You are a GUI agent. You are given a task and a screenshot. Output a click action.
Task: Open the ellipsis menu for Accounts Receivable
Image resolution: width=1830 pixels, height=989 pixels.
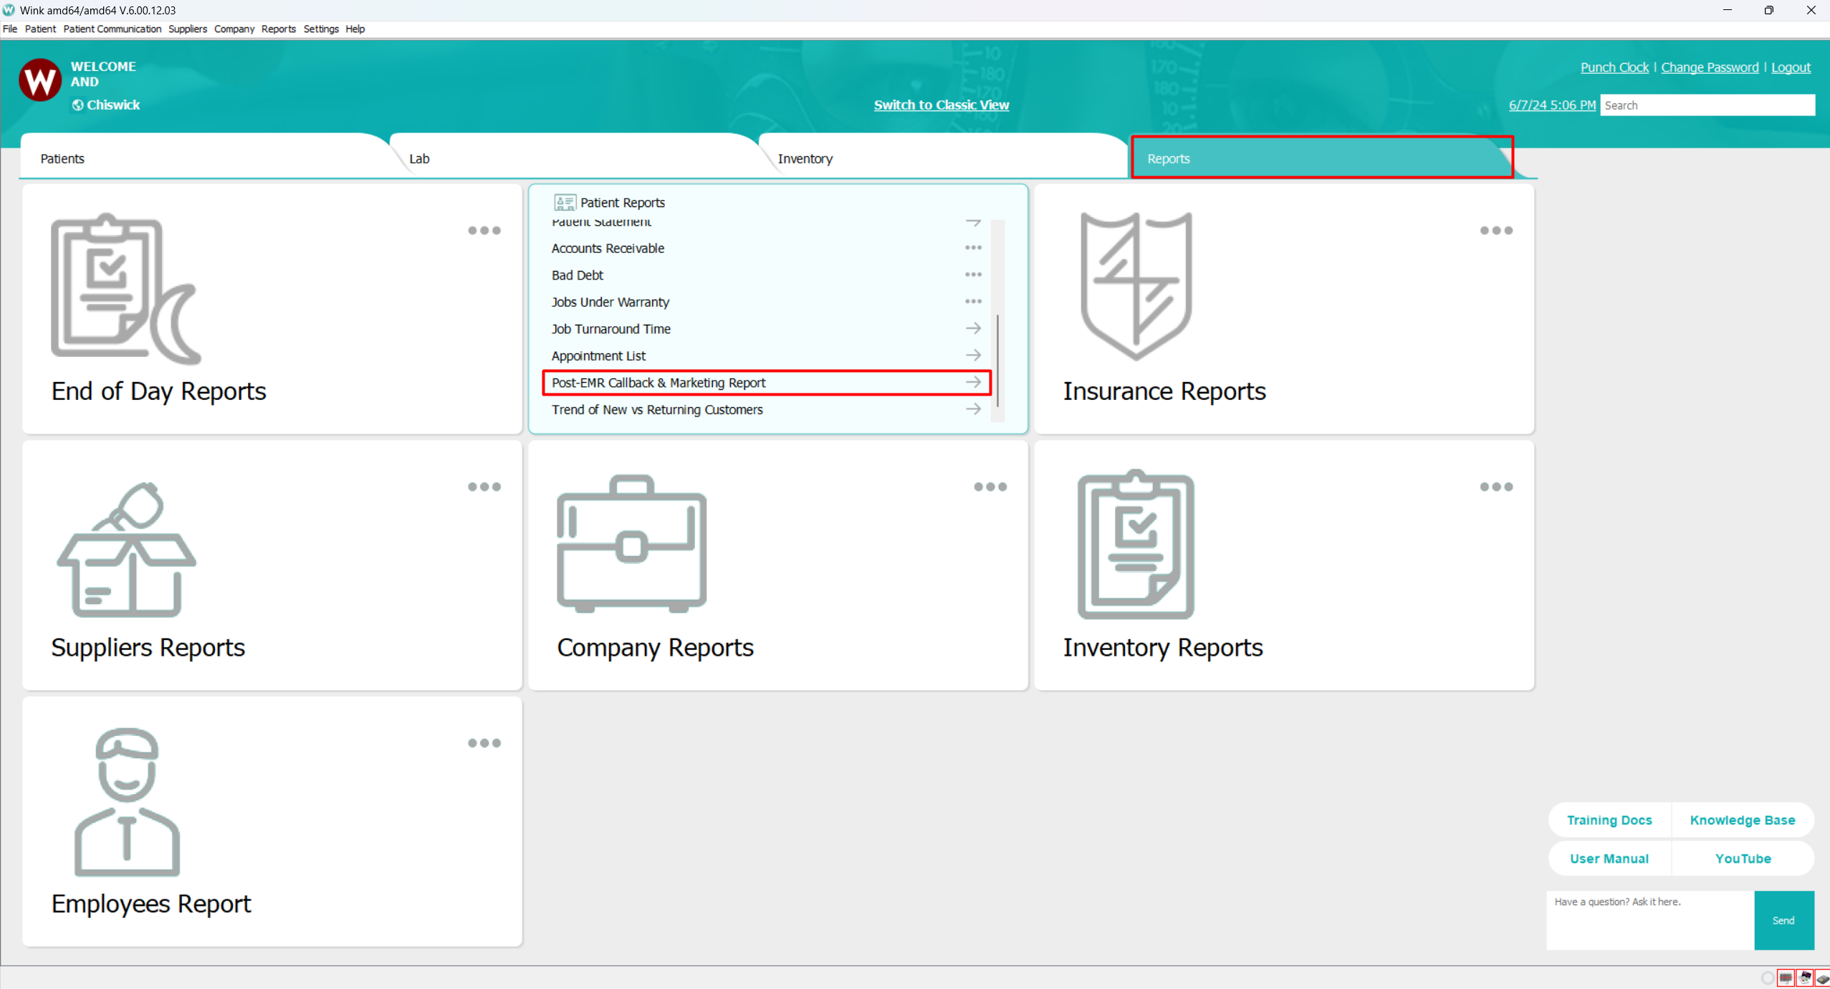coord(973,247)
